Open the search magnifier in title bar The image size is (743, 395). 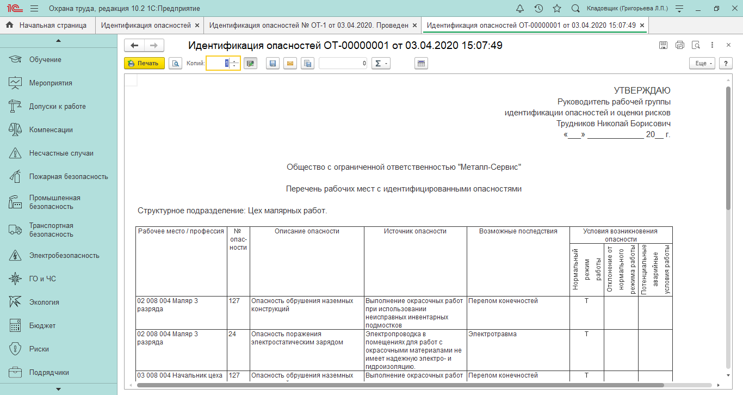575,9
